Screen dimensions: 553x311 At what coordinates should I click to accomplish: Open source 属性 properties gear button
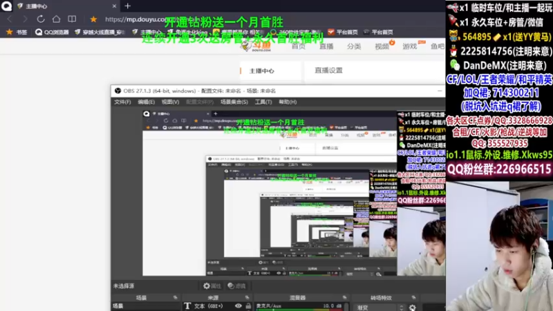pyautogui.click(x=212, y=286)
